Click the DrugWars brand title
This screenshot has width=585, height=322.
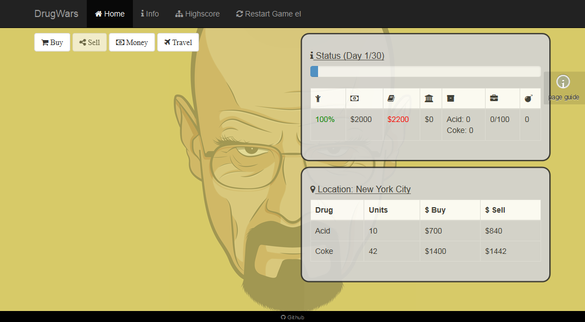coord(57,14)
